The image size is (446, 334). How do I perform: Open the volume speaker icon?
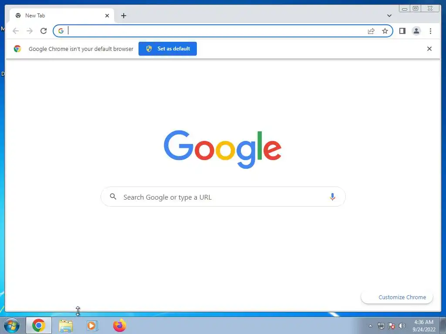[402, 326]
